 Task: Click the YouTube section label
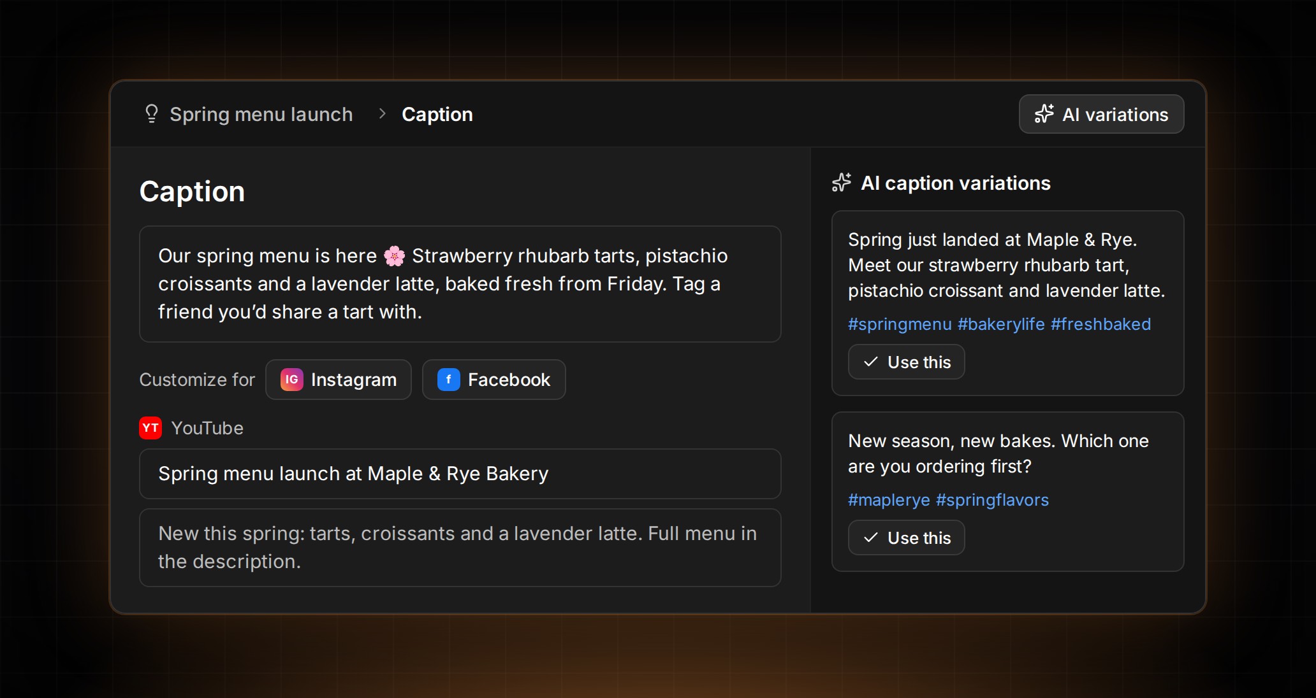click(x=207, y=428)
